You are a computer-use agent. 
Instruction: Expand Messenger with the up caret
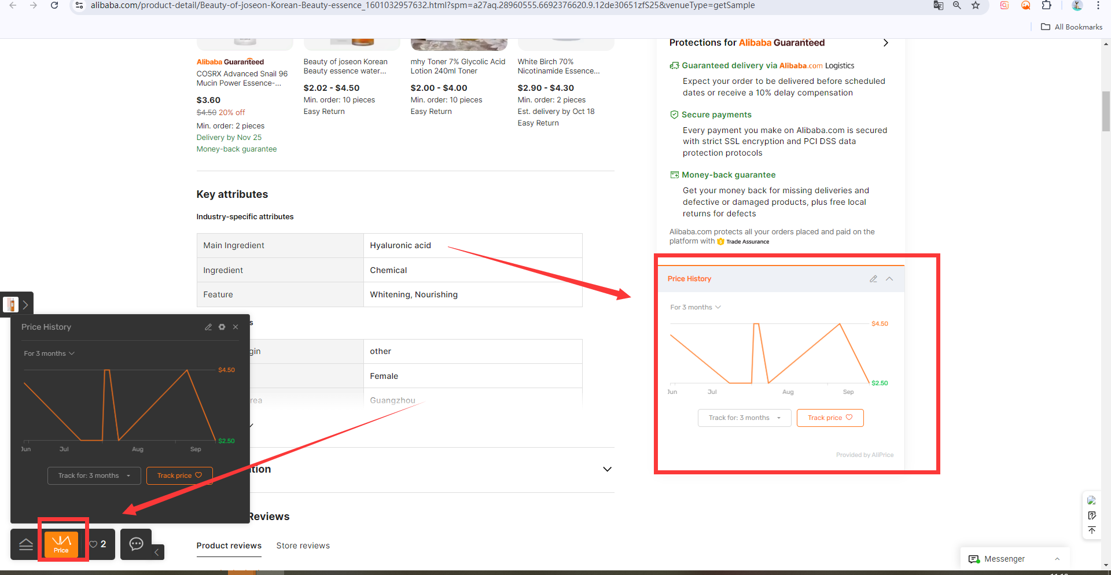click(x=1057, y=559)
